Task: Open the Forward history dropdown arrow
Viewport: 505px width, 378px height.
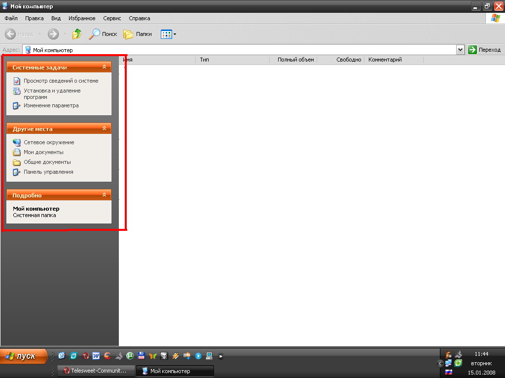Action: [65, 34]
